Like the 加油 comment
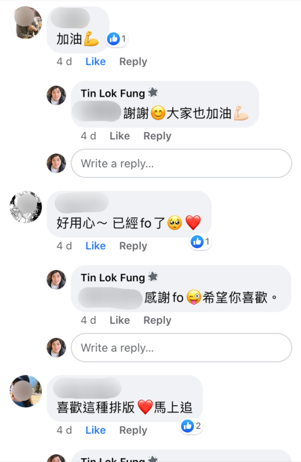The height and width of the screenshot is (462, 301). point(96,62)
